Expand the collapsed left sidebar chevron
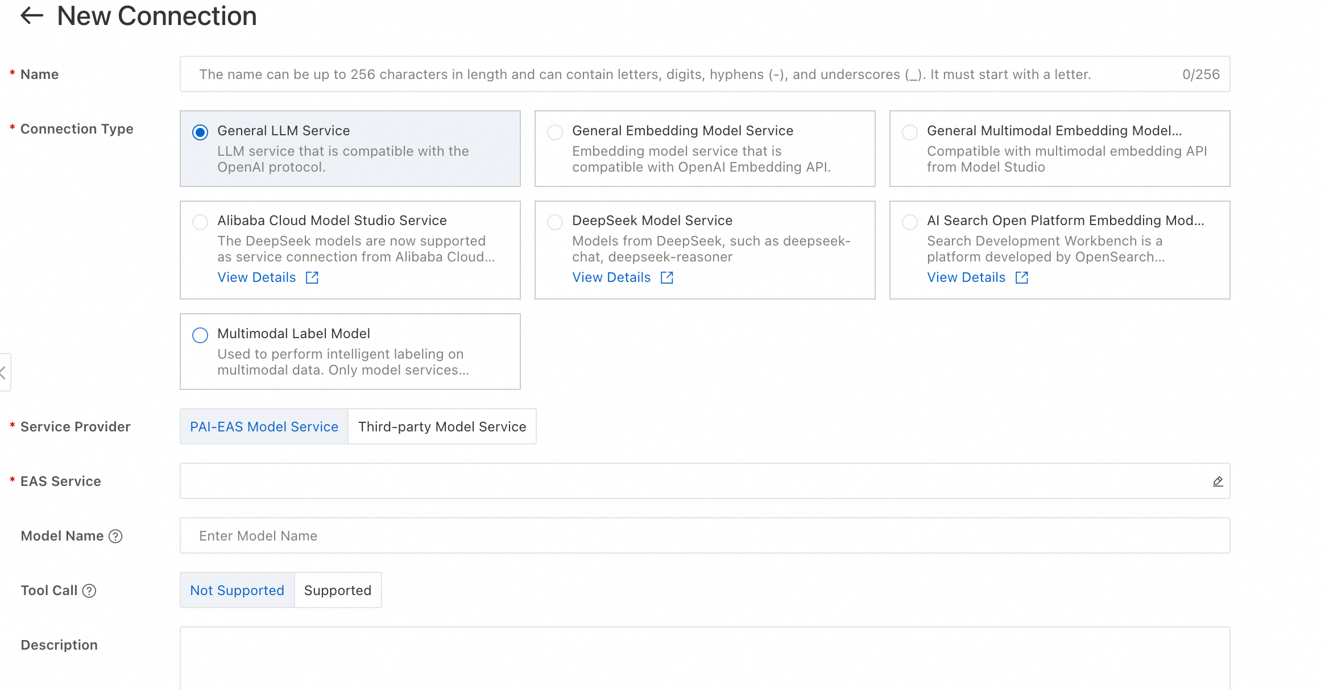 pos(3,373)
